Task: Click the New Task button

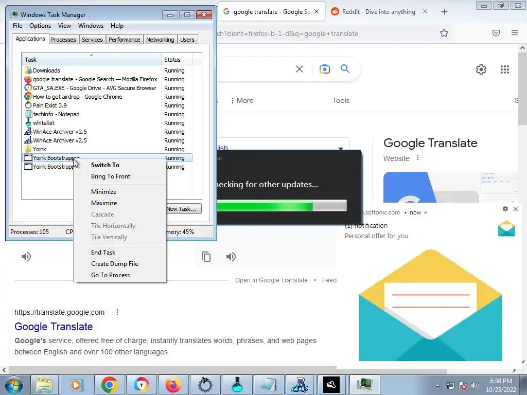Action: (x=184, y=209)
